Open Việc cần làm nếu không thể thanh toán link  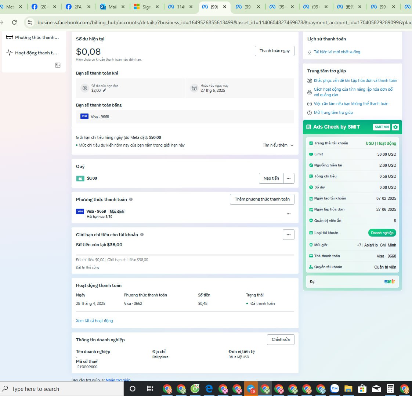351,104
